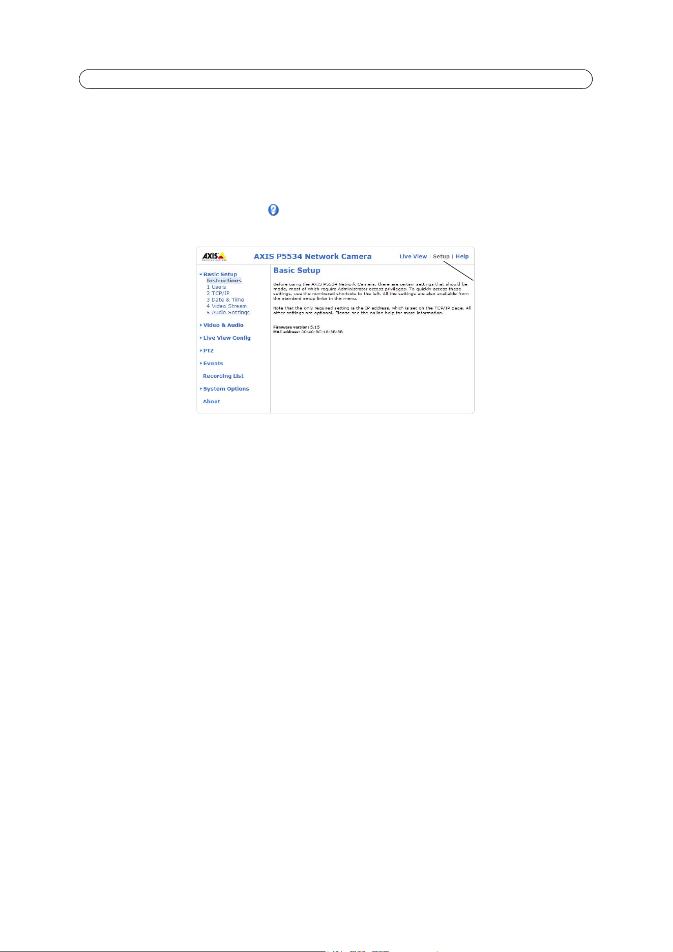Open the 3 Date & Time shortcut
The width and height of the screenshot is (673, 952).
[225, 300]
